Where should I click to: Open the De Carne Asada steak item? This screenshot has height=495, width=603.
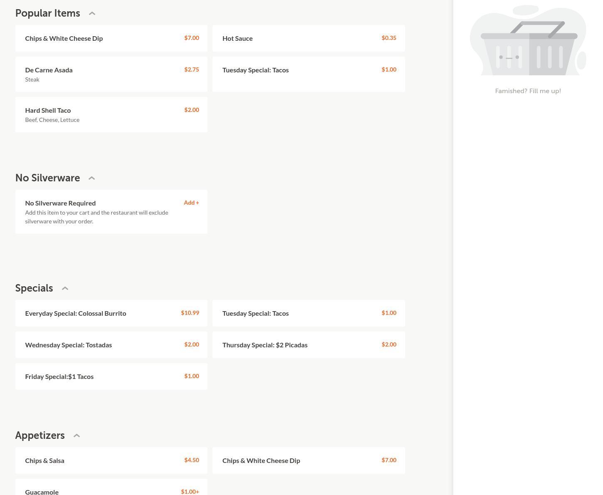pos(111,74)
